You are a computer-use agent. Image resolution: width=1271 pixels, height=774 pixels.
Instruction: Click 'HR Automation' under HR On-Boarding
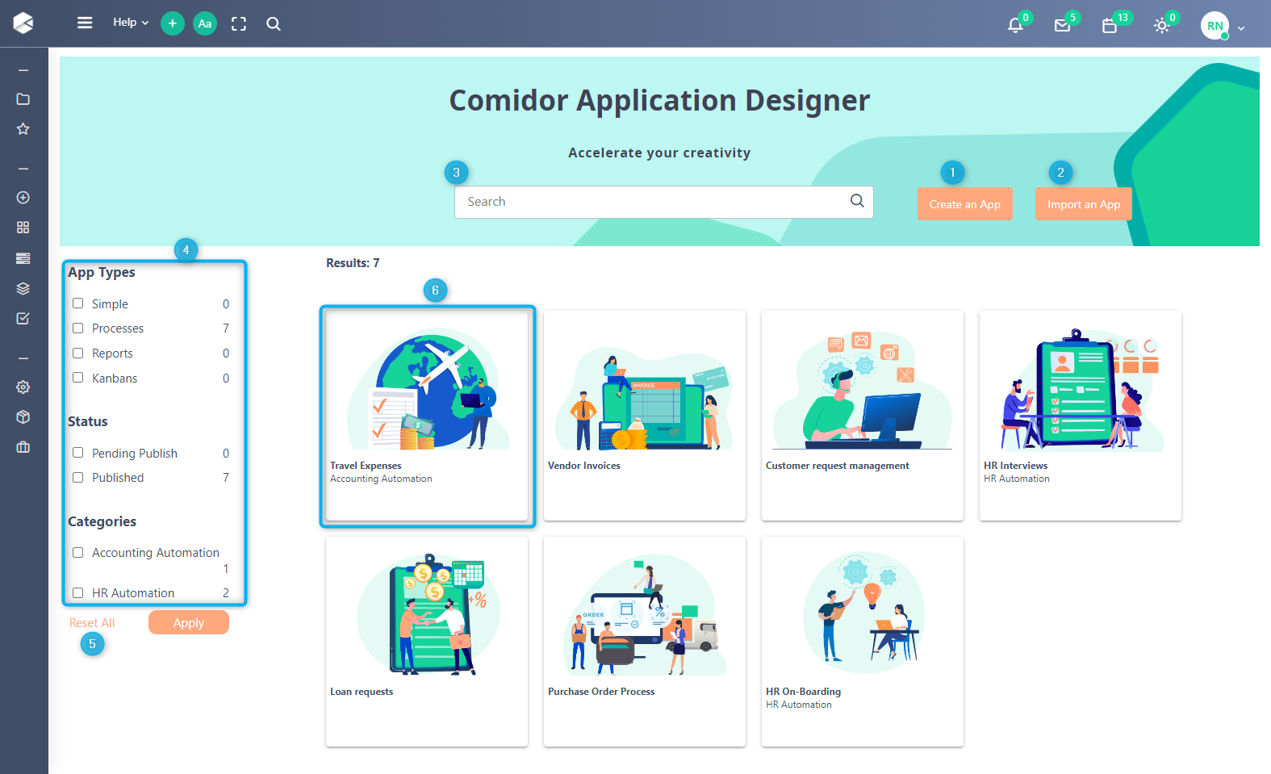pyautogui.click(x=799, y=705)
